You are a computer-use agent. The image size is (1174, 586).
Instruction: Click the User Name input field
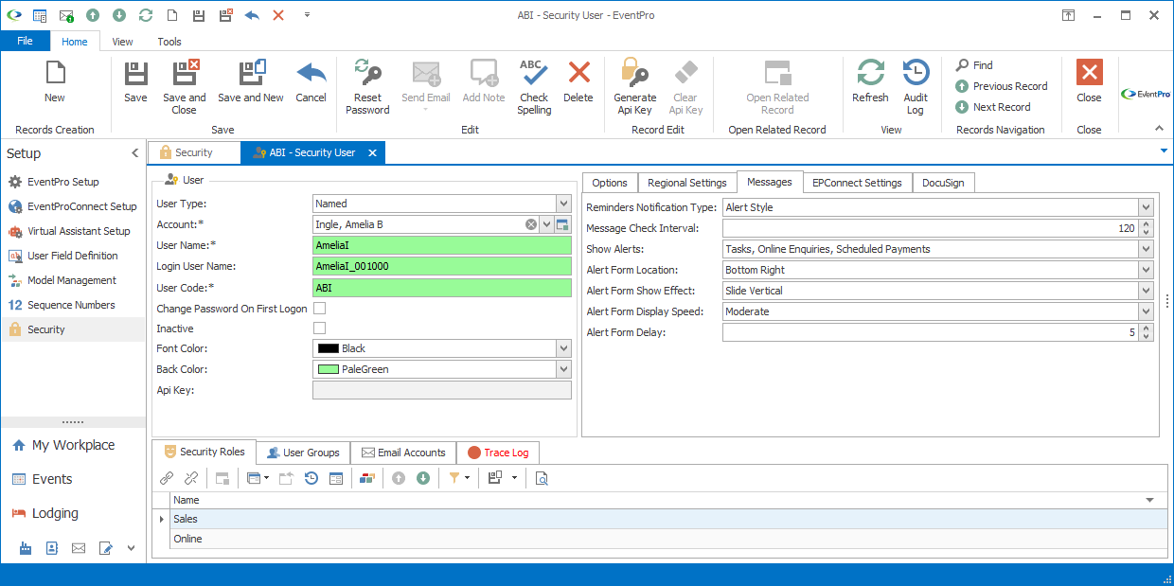[442, 245]
